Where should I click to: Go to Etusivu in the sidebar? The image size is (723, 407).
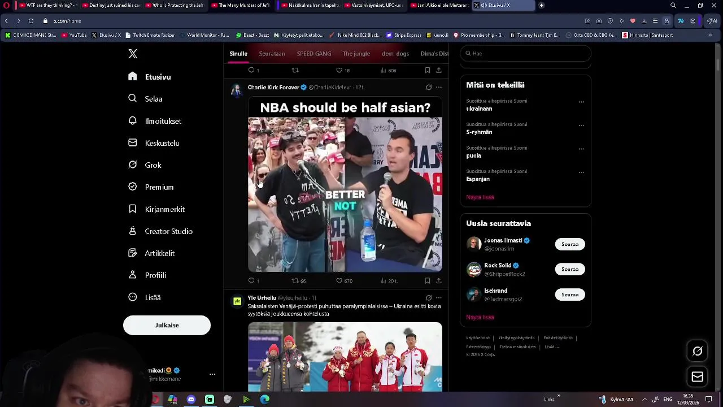click(x=150, y=77)
